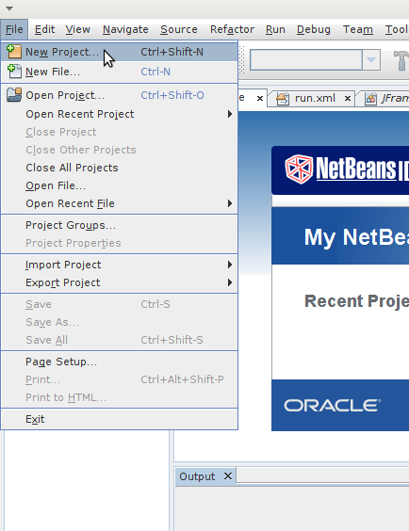The width and height of the screenshot is (409, 531).
Task: Click the File menu in menu bar
Action: coord(14,29)
